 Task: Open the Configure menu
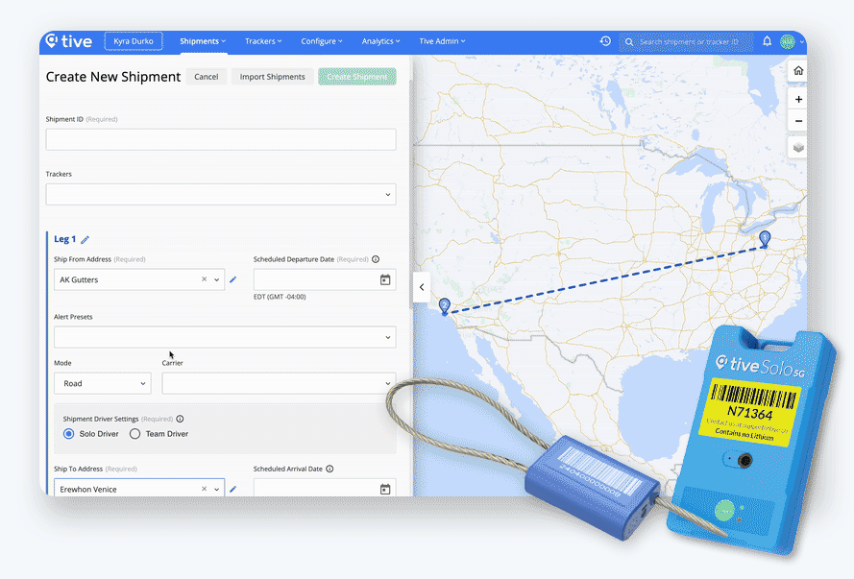(322, 41)
